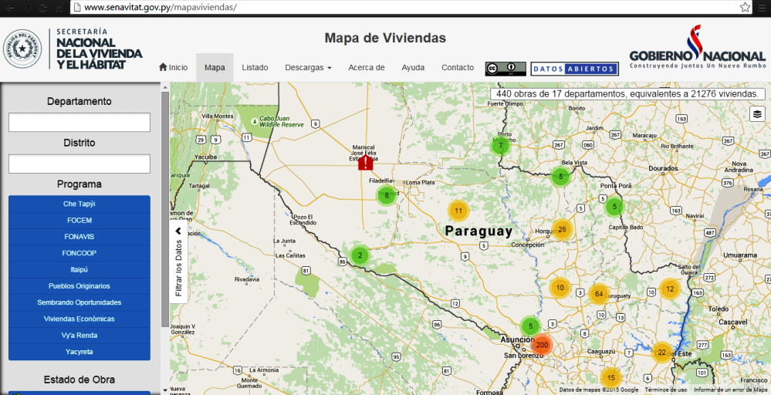Click the yellow cluster marker showing 64
The image size is (771, 395).
pos(599,294)
